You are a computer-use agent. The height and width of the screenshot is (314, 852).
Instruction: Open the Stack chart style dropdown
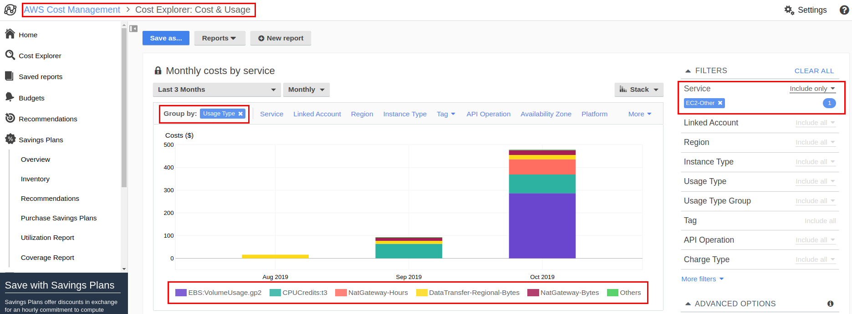click(x=638, y=90)
